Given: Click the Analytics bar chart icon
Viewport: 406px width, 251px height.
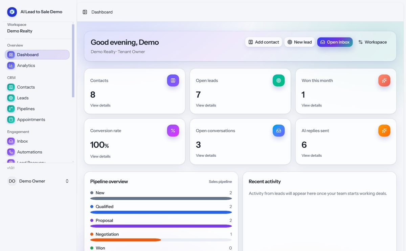Looking at the screenshot, I should pos(11,66).
